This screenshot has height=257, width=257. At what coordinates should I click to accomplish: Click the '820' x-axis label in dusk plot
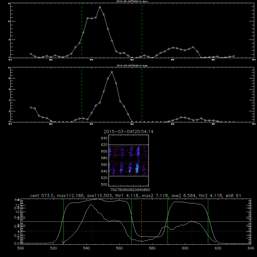51,124
